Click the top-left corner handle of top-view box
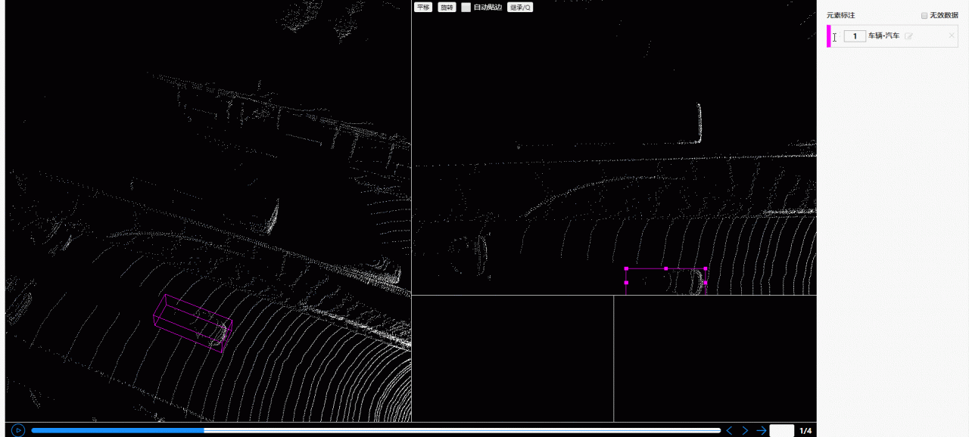Screen dimensions: 969x437 (x=626, y=268)
